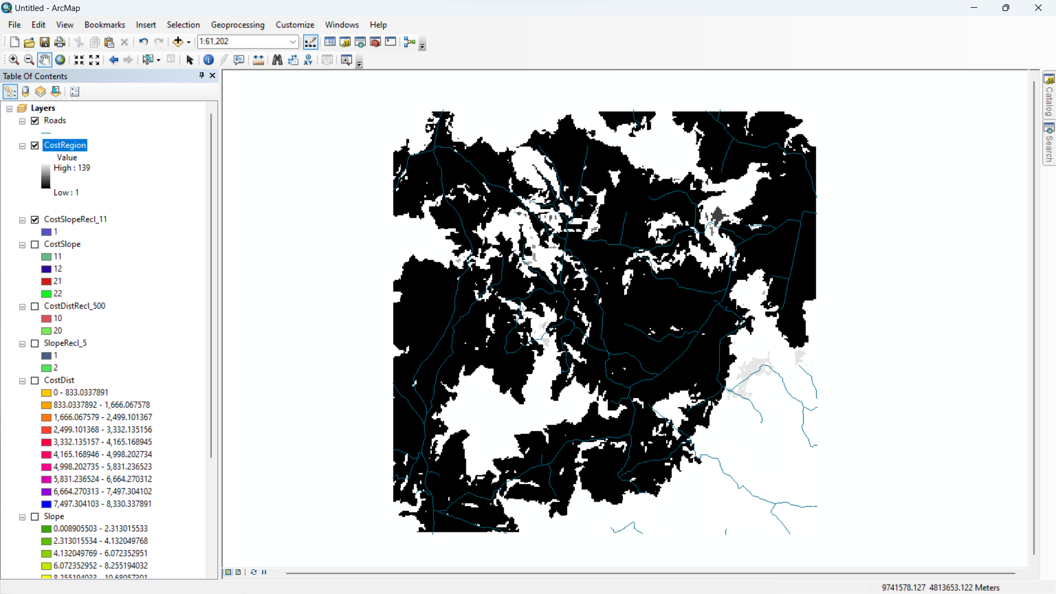Activate the Pan hand tool
This screenshot has height=594, width=1056.
[45, 60]
